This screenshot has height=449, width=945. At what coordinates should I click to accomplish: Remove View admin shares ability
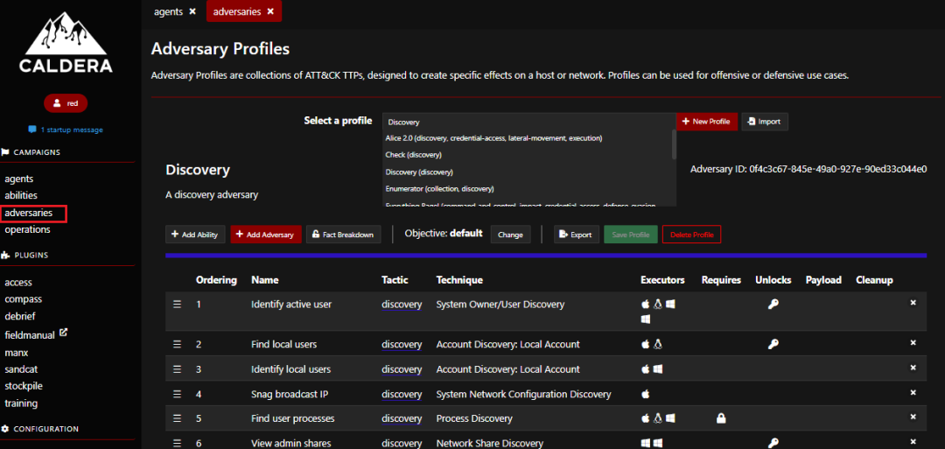(913, 441)
